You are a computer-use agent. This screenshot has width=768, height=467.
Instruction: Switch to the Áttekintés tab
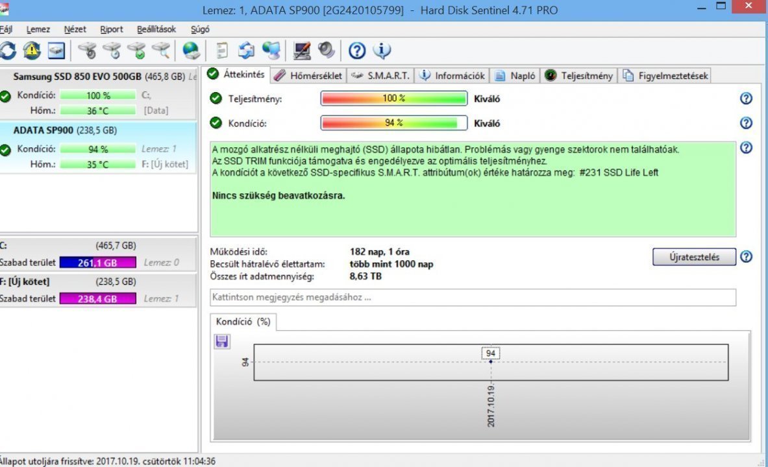236,75
